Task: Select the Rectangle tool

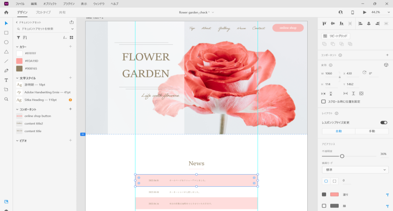Action: coord(6,33)
